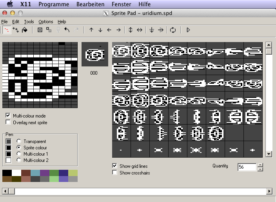Open the Edit menu
The width and height of the screenshot is (276, 202).
(16, 22)
